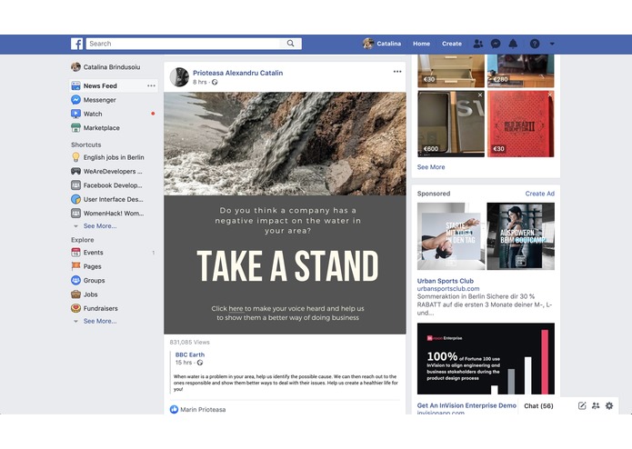This screenshot has height=449, width=632.
Task: Click the WomenHack! group icon
Action: 75,213
